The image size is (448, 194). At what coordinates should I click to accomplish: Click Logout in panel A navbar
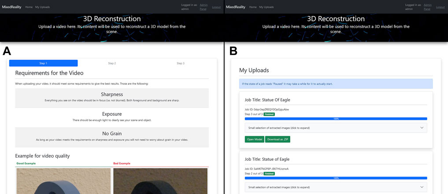tap(216, 7)
